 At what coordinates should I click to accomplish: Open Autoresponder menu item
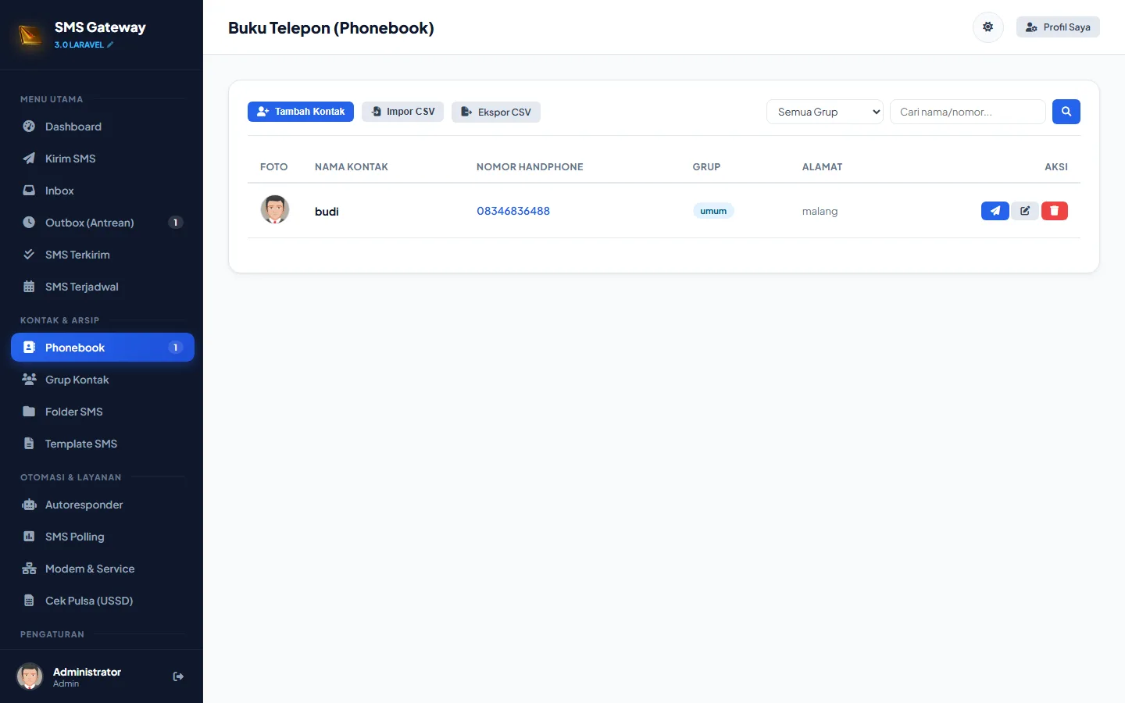(102, 505)
